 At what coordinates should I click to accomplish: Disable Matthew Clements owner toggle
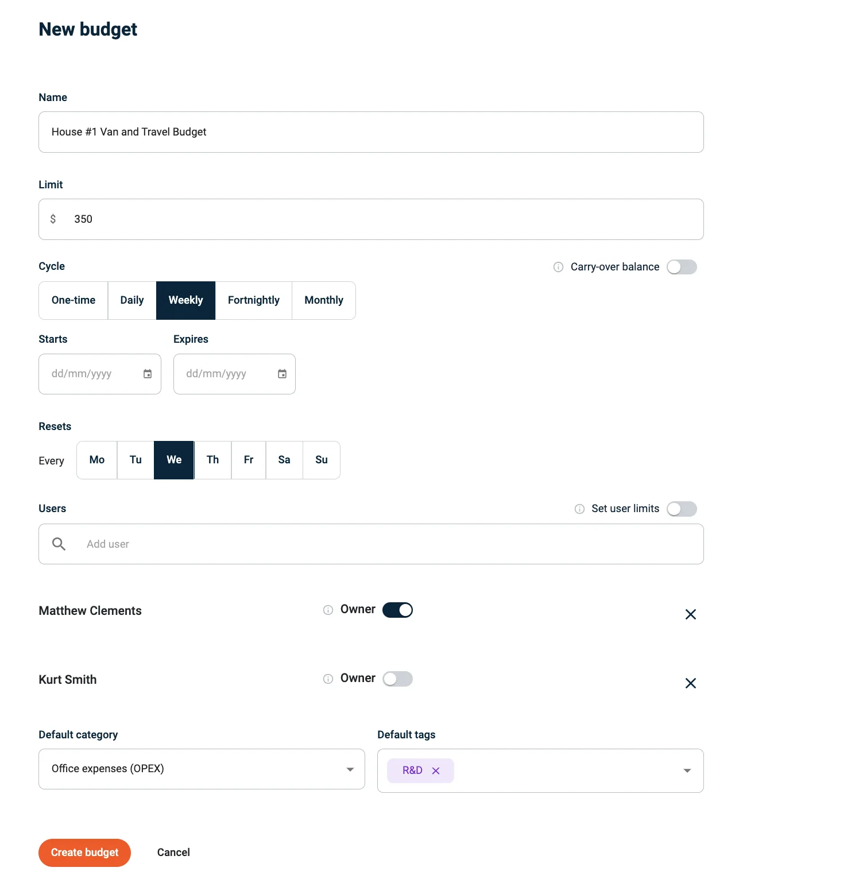pos(397,609)
